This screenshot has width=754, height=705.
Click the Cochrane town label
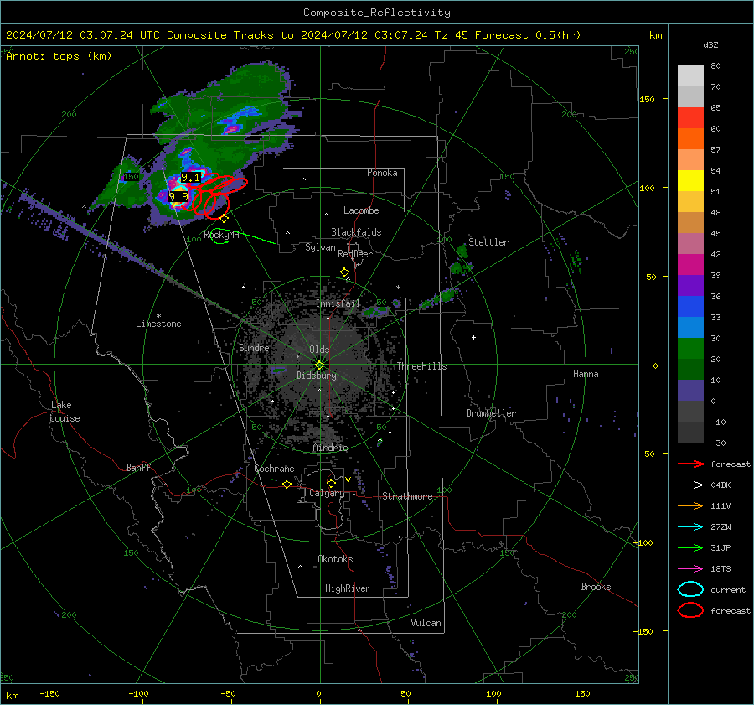pos(274,469)
